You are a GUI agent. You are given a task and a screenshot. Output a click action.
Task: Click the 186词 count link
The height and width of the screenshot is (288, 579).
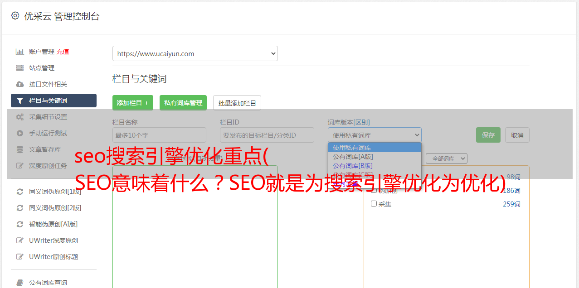511,191
